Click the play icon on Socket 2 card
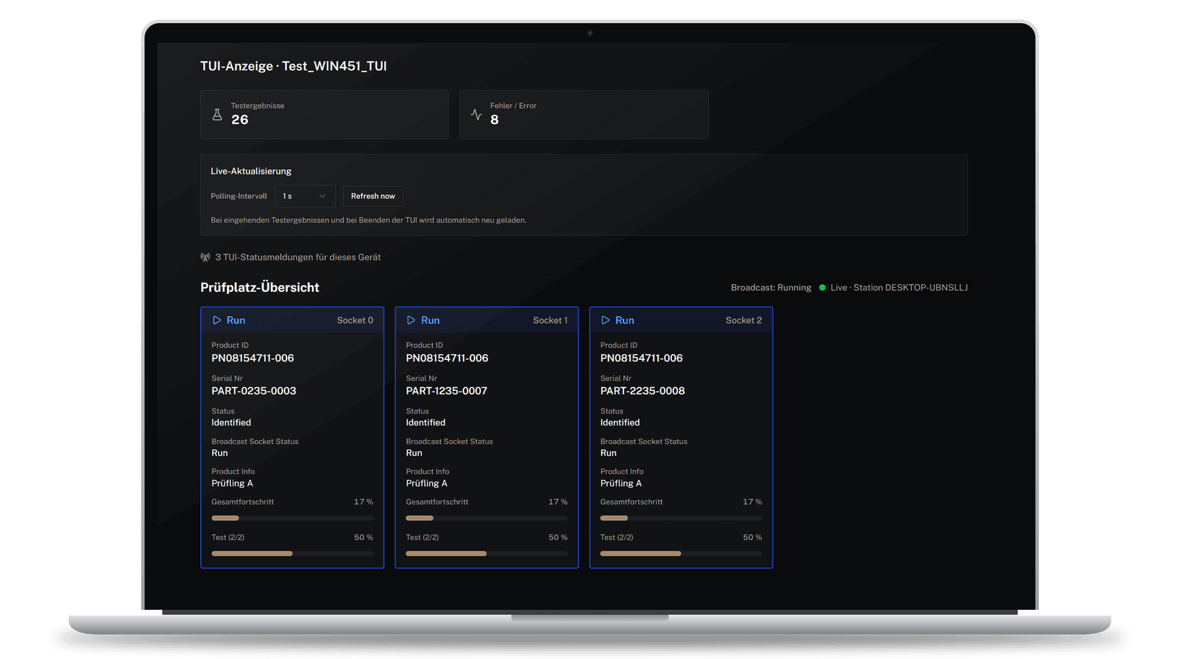 click(x=605, y=320)
